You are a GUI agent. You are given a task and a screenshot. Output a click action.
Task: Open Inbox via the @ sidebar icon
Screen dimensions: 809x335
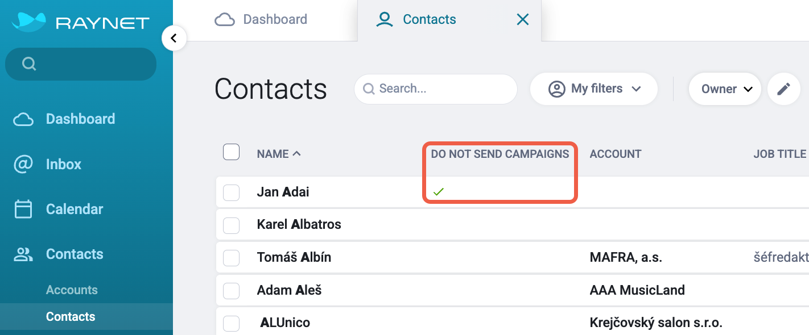pos(23,164)
